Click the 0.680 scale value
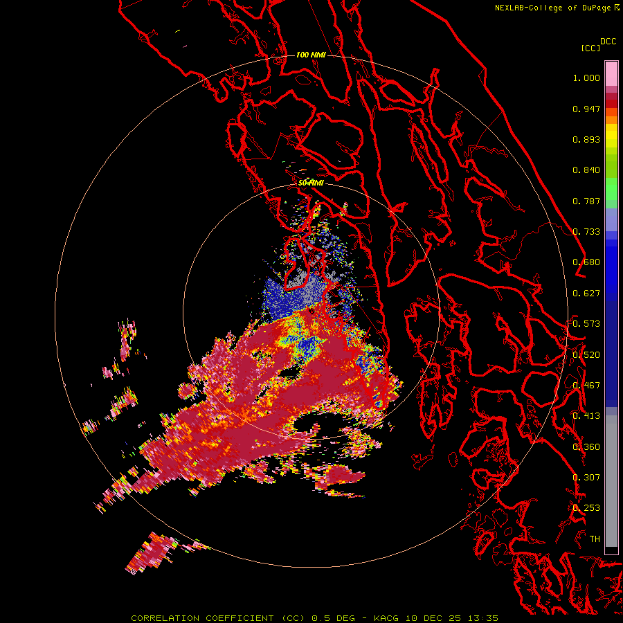The height and width of the screenshot is (623, 623). click(586, 262)
